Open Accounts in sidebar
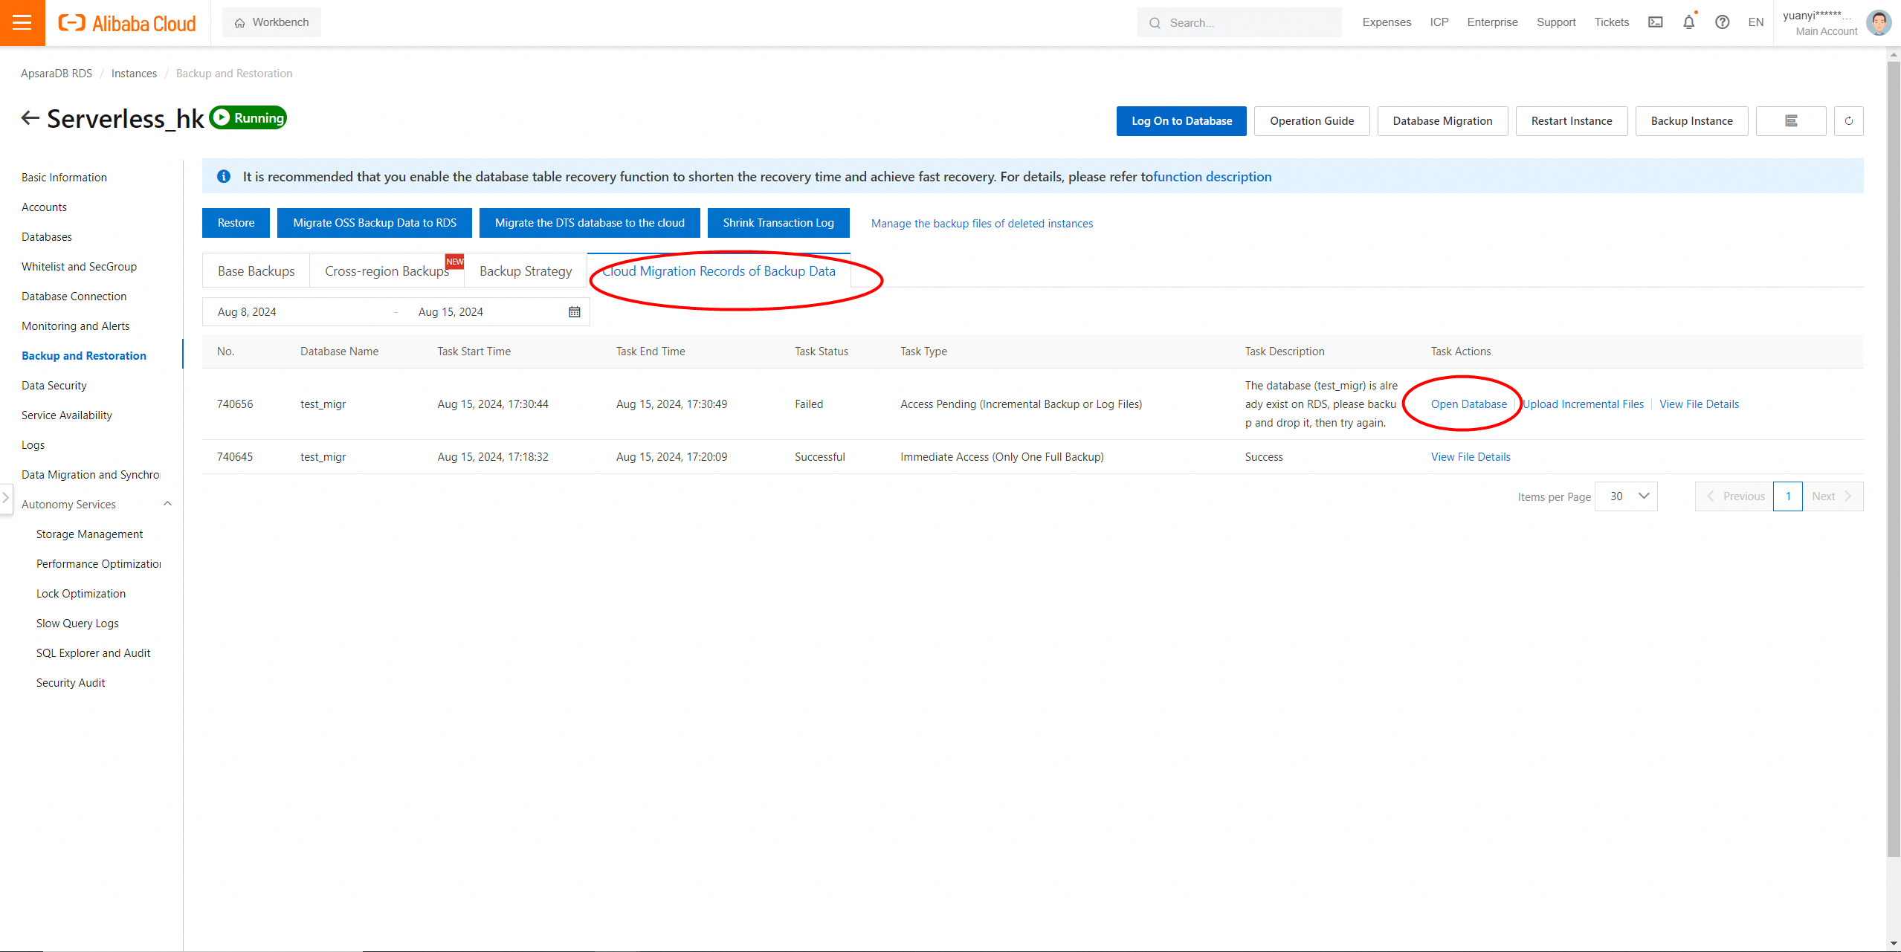 point(44,207)
